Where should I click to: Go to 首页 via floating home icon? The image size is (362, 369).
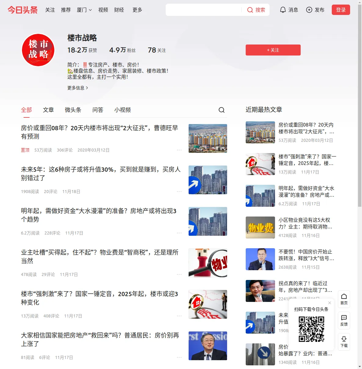point(344,299)
